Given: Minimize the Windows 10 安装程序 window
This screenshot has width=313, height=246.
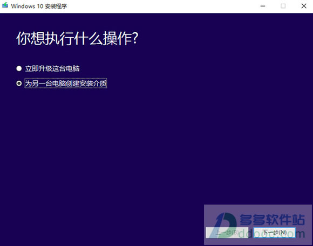Looking at the screenshot, I should pos(263,6).
